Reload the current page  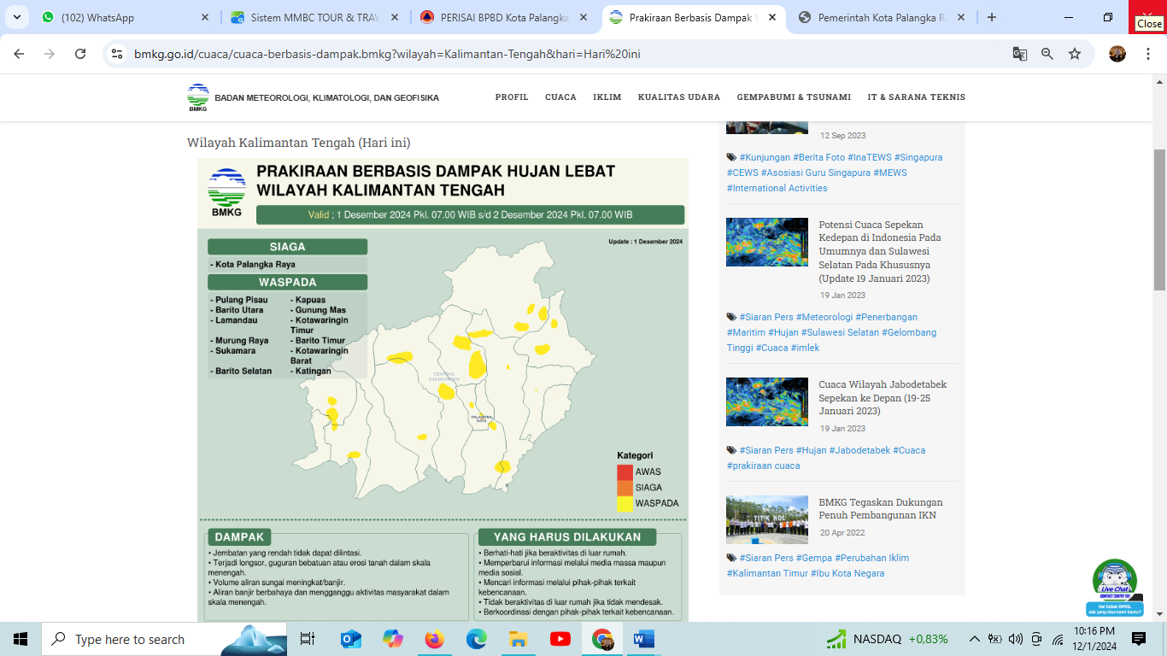pyautogui.click(x=80, y=54)
